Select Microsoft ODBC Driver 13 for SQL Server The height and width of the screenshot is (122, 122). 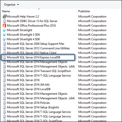coord(32,21)
